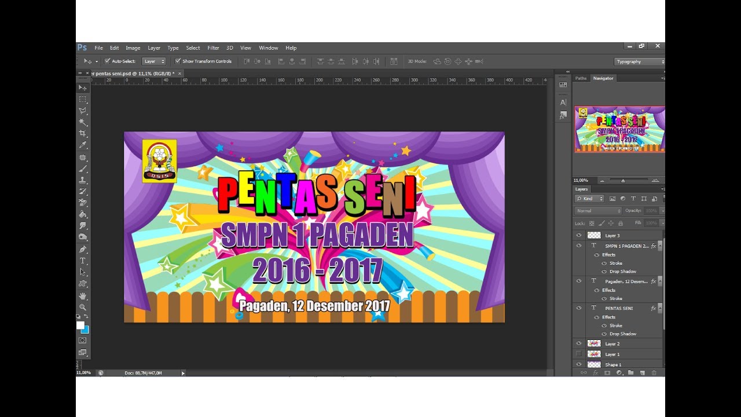Click the Navigator preview thumbnail

pos(619,129)
